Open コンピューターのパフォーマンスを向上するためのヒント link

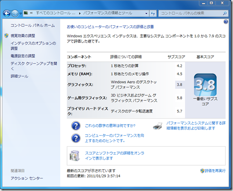point(114,138)
